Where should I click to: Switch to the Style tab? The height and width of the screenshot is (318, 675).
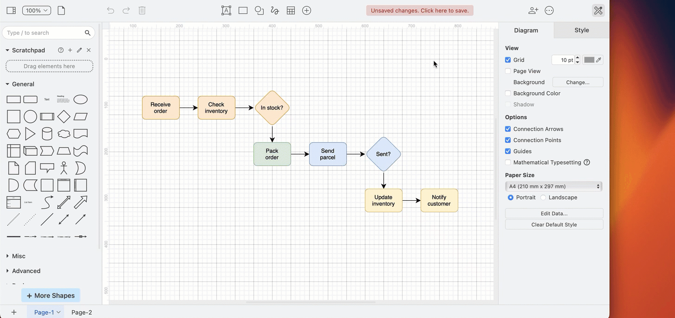tap(581, 30)
